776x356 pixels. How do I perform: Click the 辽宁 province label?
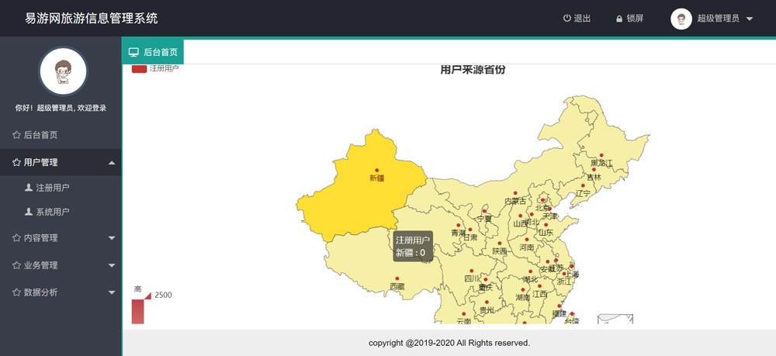(583, 193)
